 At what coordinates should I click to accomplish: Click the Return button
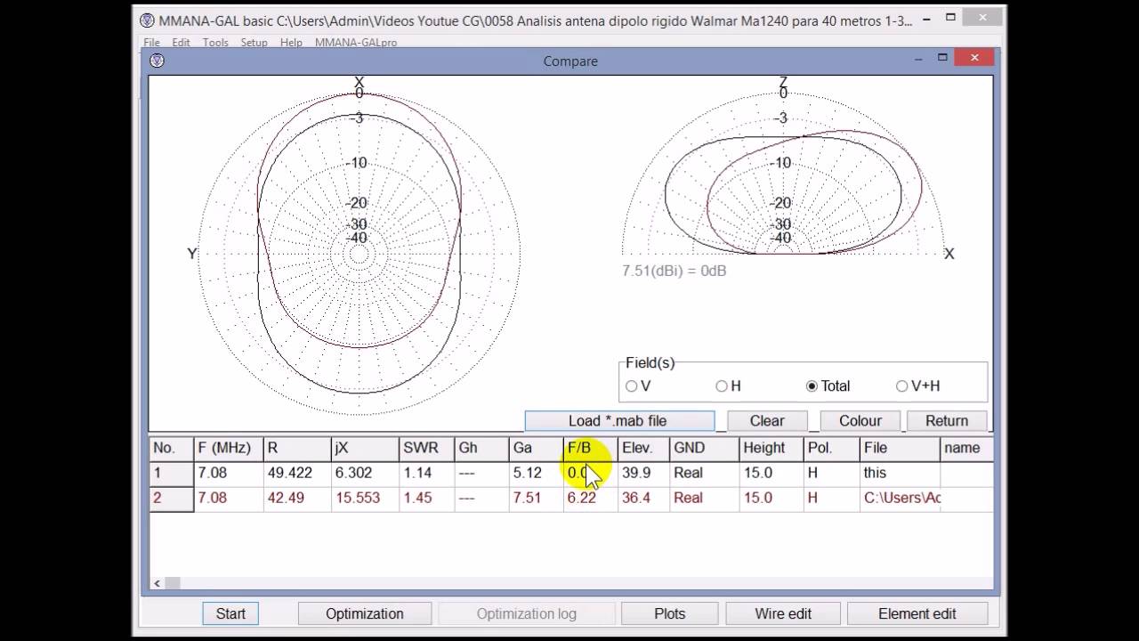(x=947, y=420)
